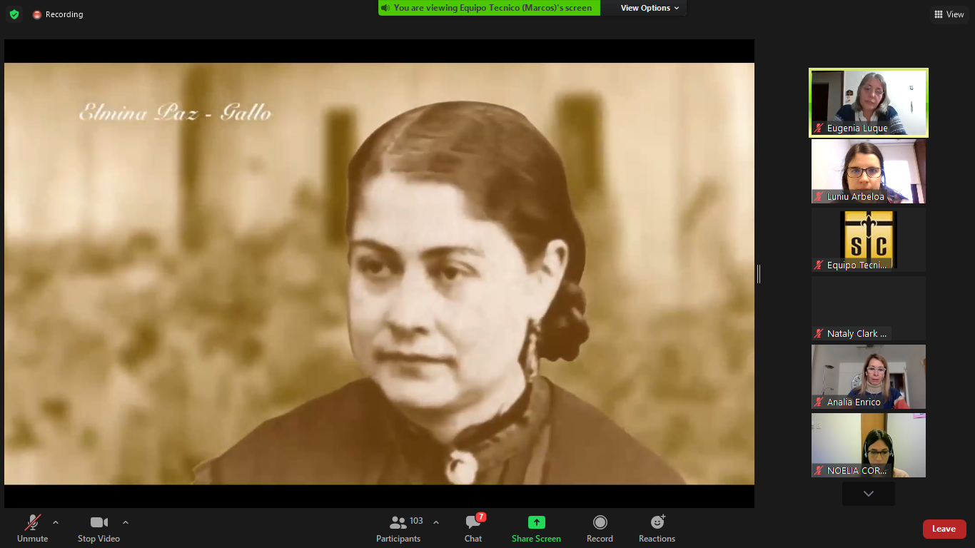This screenshot has width=975, height=548.
Task: Click the red Leave button
Action: [944, 529]
